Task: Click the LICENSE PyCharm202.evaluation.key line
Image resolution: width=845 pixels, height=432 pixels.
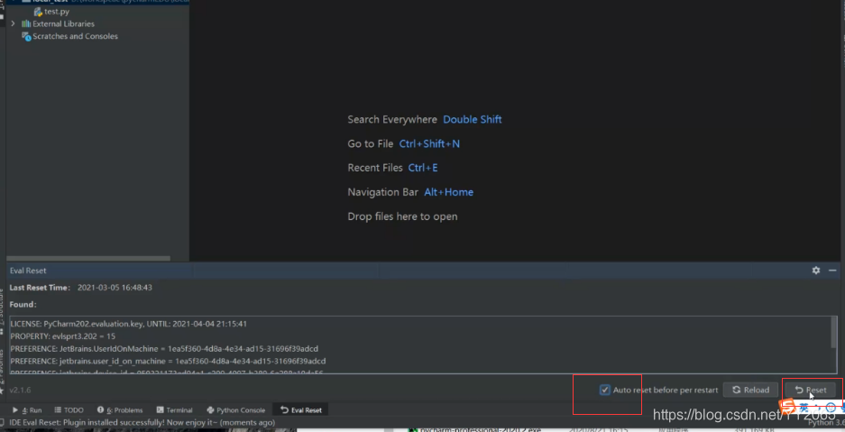Action: click(x=128, y=324)
